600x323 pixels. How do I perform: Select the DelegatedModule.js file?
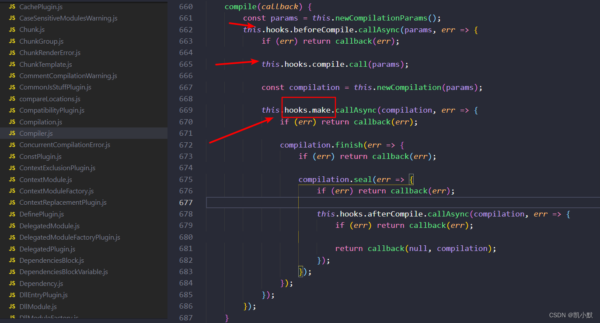point(49,226)
